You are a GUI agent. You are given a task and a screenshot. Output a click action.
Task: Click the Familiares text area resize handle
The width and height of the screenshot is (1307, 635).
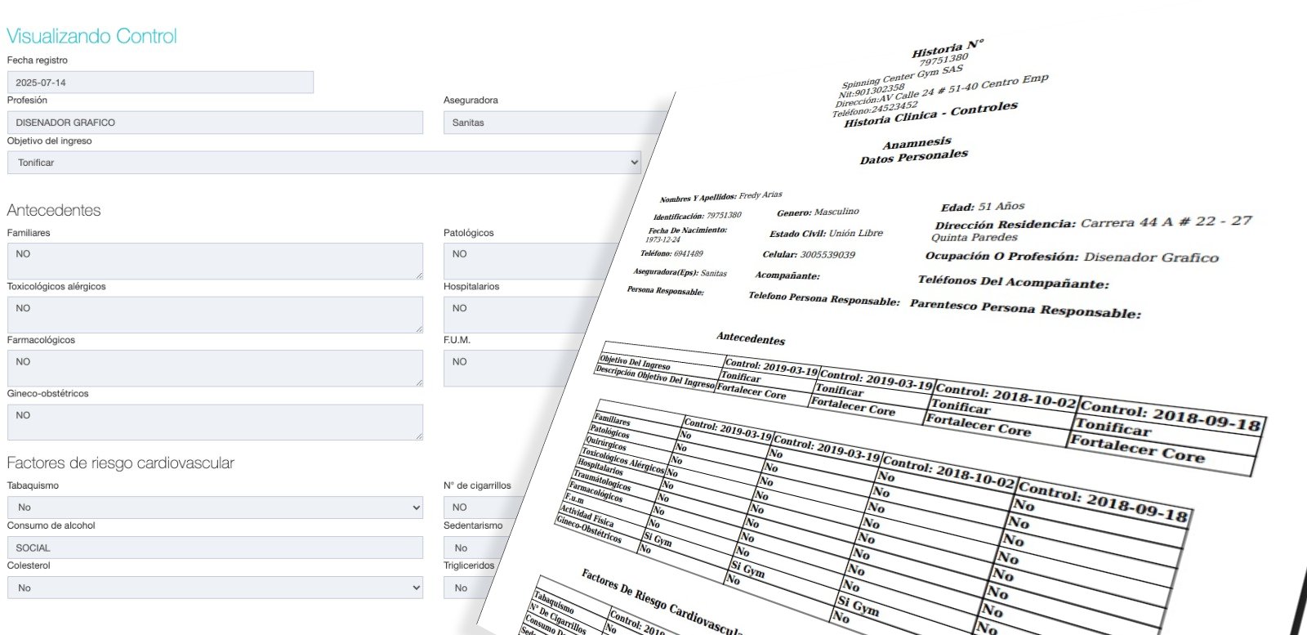point(419,275)
